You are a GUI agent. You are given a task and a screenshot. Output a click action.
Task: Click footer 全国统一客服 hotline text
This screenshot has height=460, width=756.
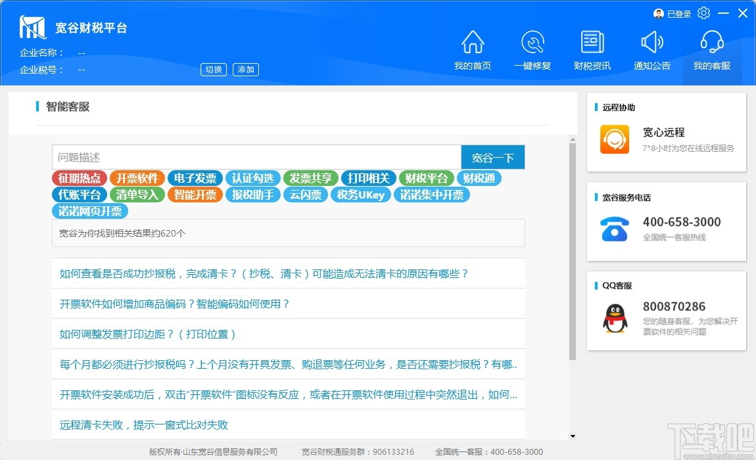coord(489,452)
